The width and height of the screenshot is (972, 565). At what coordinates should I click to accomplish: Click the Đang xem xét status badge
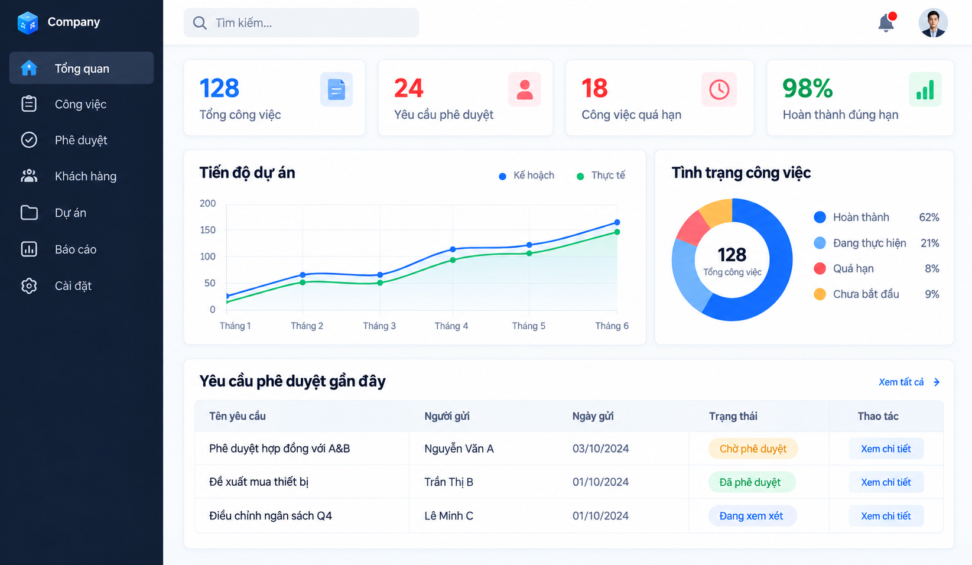(x=753, y=516)
